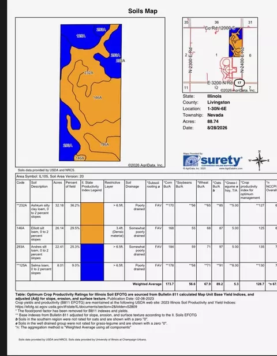Click the Weighted Average row label

tap(147, 284)
